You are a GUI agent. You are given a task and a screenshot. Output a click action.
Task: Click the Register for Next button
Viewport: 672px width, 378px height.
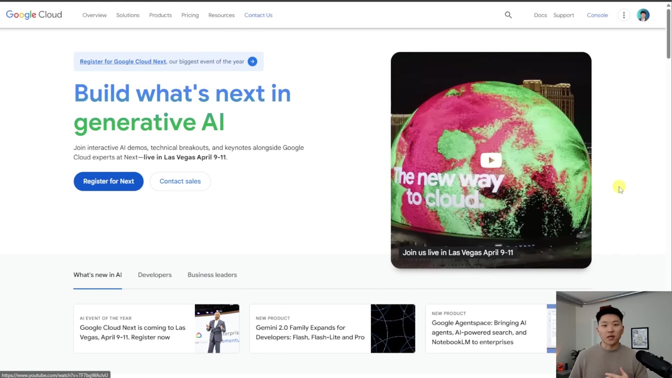108,181
